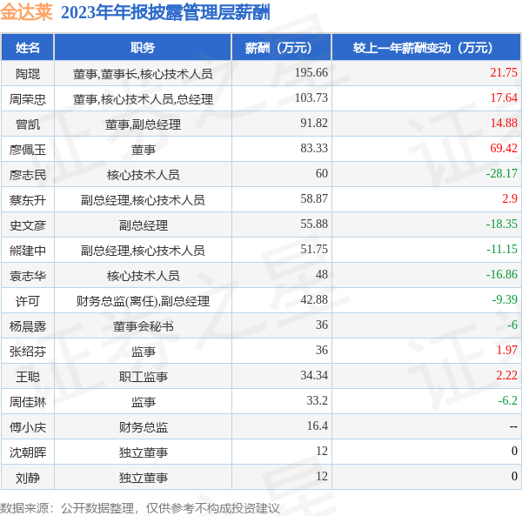Viewport: 522px width, 516px height.
Task: Click position 董事,董事长,核心技术人员
Action: 143,74
